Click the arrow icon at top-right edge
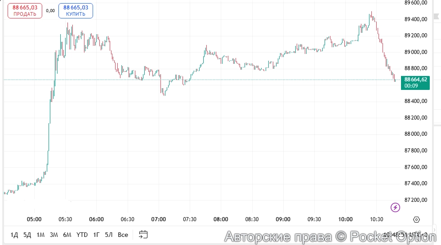Image resolution: width=441 pixels, height=245 pixels. tap(436, 17)
